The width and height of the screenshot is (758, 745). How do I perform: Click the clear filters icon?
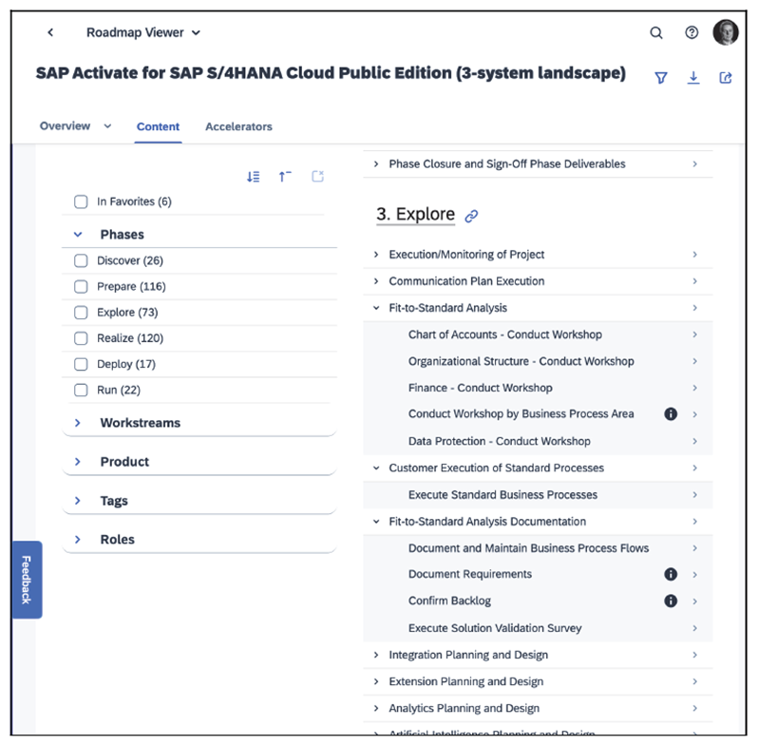317,177
